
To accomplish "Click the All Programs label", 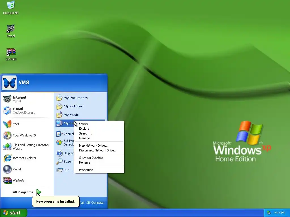I will (23, 192).
